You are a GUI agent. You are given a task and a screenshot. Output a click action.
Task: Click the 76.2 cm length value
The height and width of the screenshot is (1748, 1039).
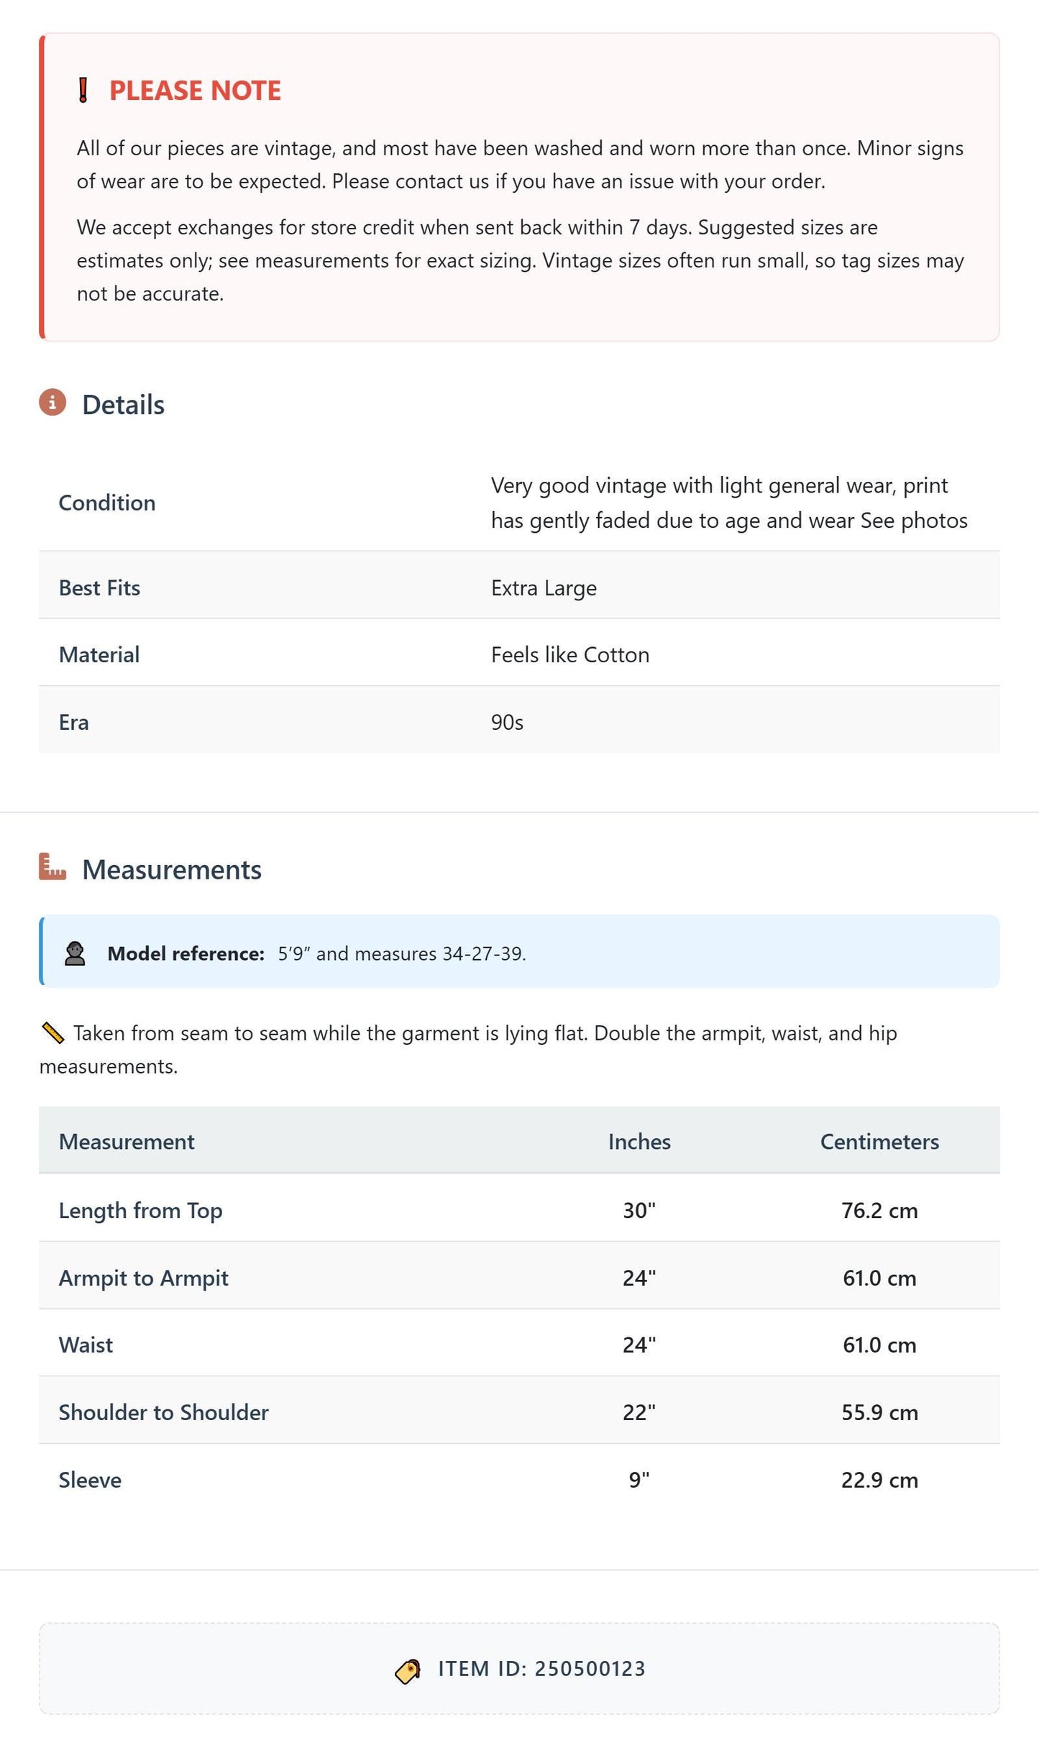[x=879, y=1210]
